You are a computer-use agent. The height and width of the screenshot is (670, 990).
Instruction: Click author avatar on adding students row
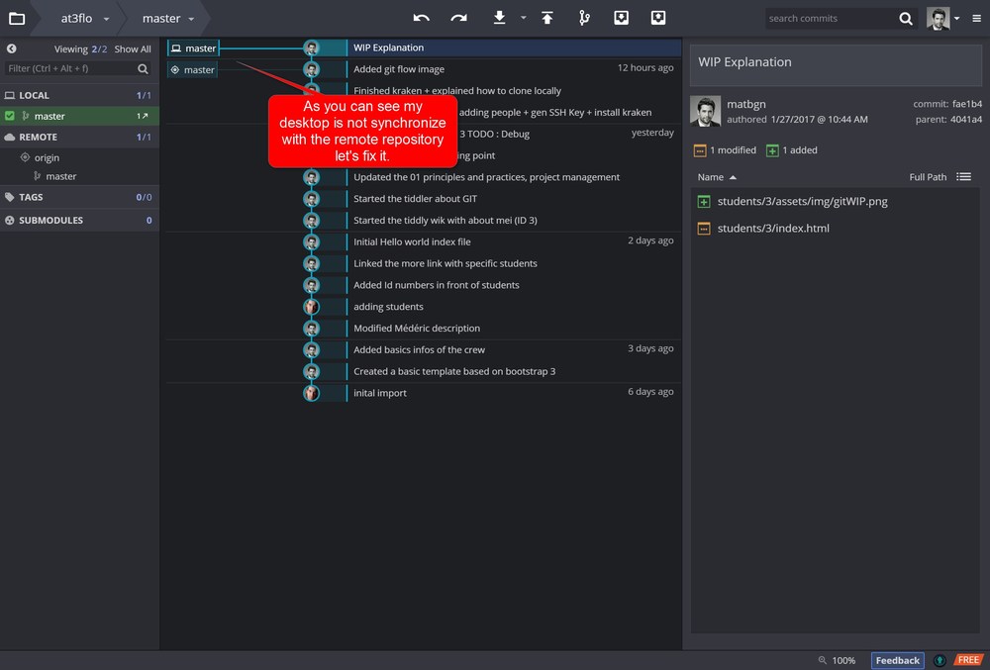tap(311, 306)
